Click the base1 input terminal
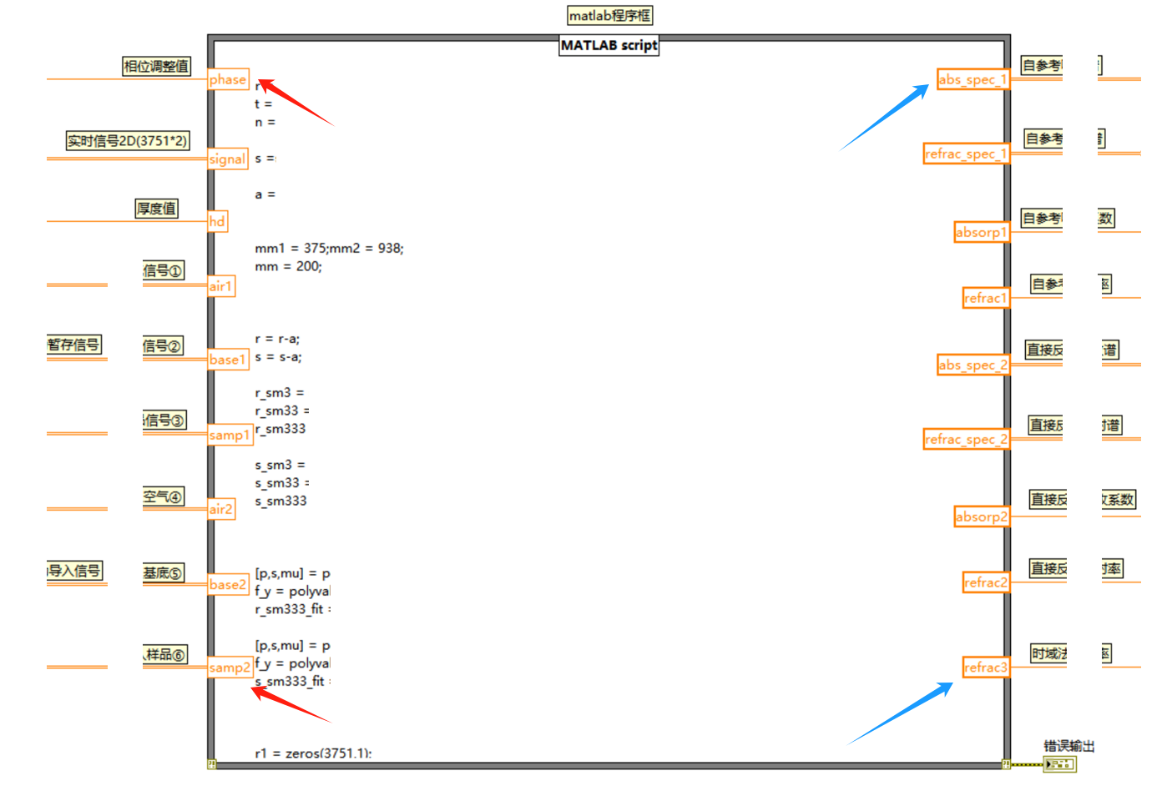 pyautogui.click(x=228, y=360)
